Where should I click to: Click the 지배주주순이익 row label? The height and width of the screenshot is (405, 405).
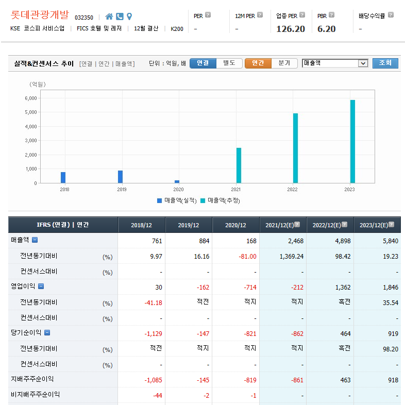pyautogui.click(x=32, y=379)
